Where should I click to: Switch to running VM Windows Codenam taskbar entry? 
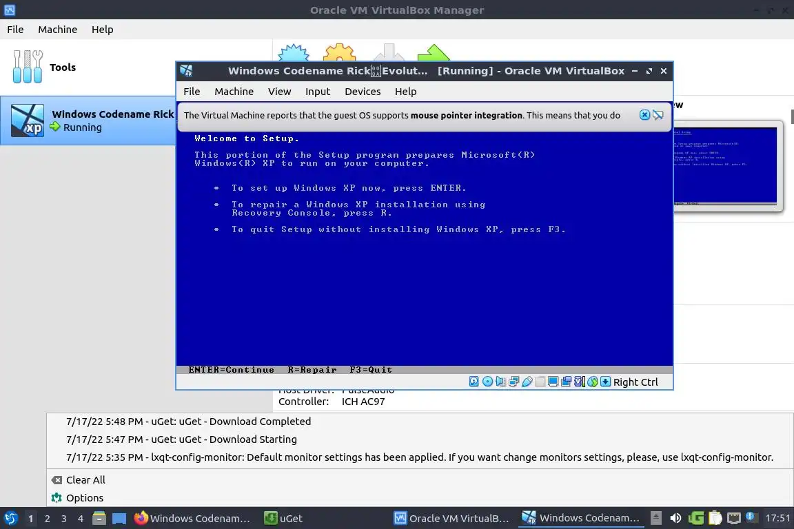pos(581,518)
